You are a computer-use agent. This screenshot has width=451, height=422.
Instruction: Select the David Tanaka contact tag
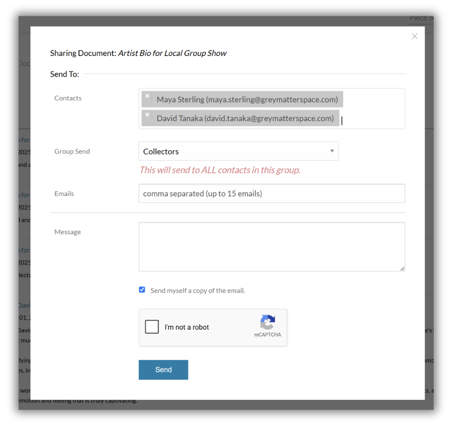(x=245, y=118)
